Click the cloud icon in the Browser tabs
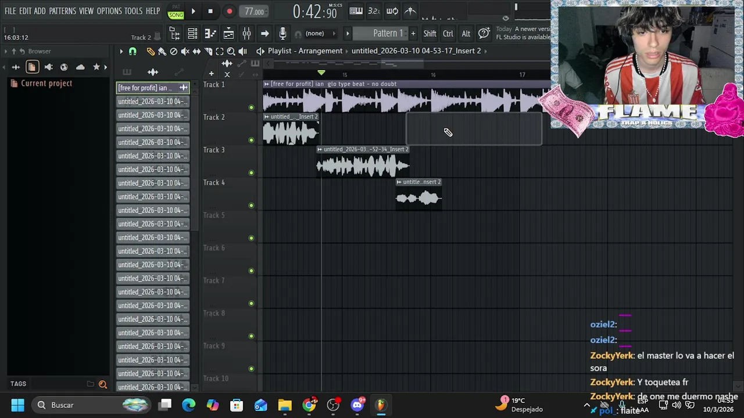The image size is (744, 418). click(80, 67)
